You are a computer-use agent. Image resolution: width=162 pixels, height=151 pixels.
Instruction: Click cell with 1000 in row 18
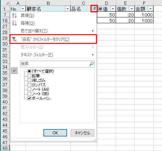[144, 20]
